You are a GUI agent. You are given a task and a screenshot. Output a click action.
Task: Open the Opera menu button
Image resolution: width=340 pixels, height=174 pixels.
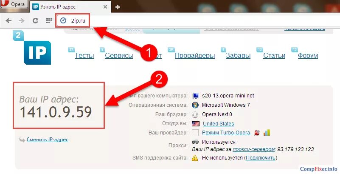click(x=14, y=4)
